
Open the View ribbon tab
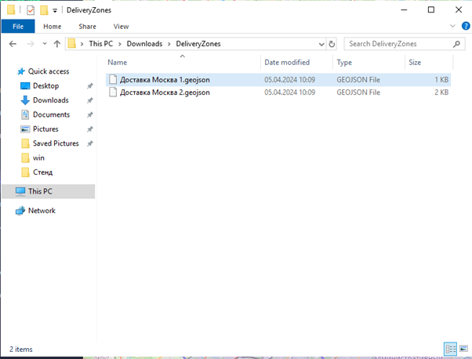click(121, 26)
